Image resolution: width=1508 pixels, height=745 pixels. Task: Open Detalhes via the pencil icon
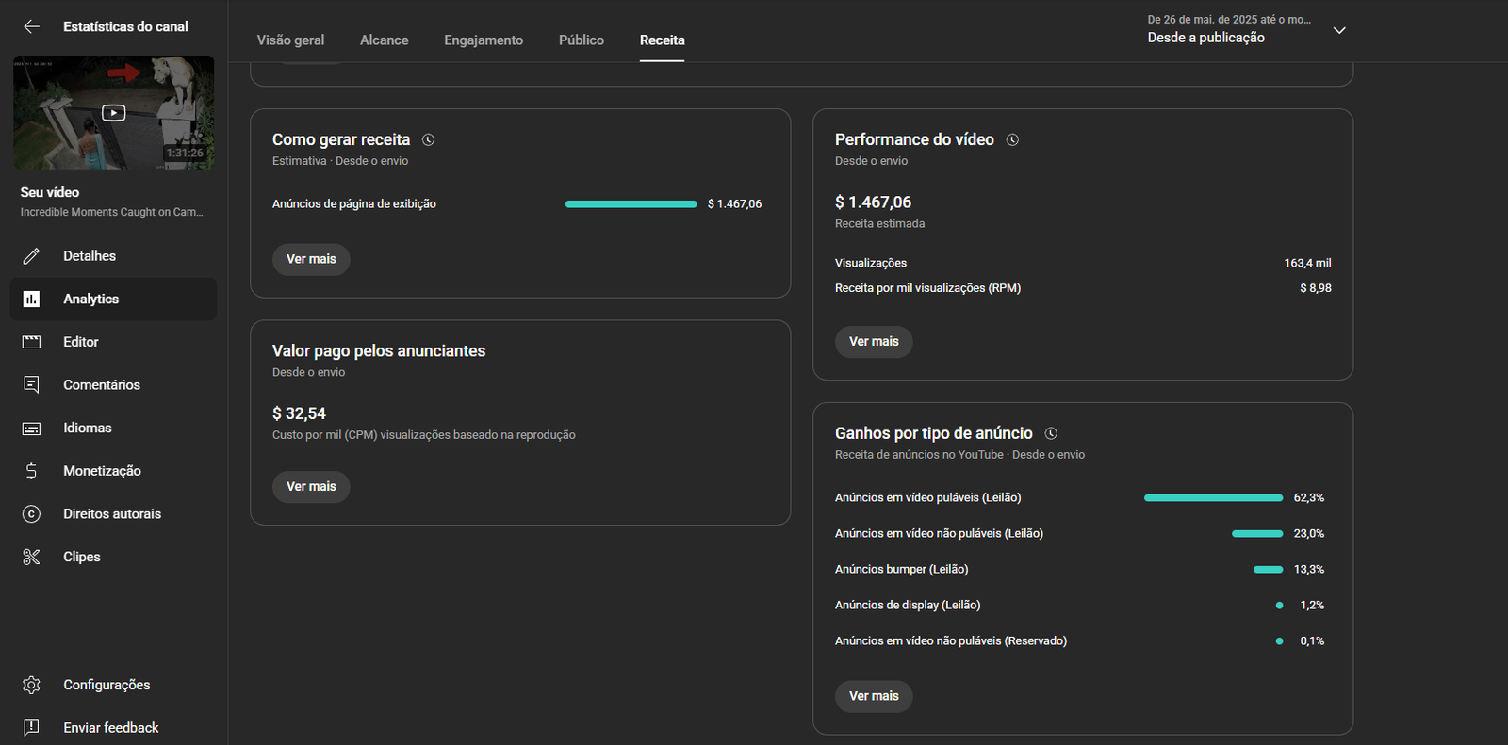(x=31, y=256)
